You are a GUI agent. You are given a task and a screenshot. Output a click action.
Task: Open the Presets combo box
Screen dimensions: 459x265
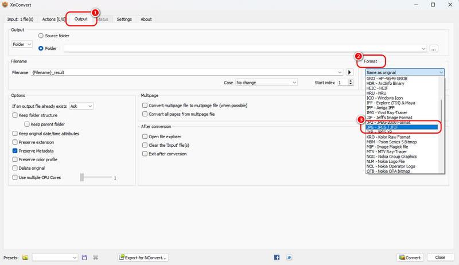[x=55, y=258]
